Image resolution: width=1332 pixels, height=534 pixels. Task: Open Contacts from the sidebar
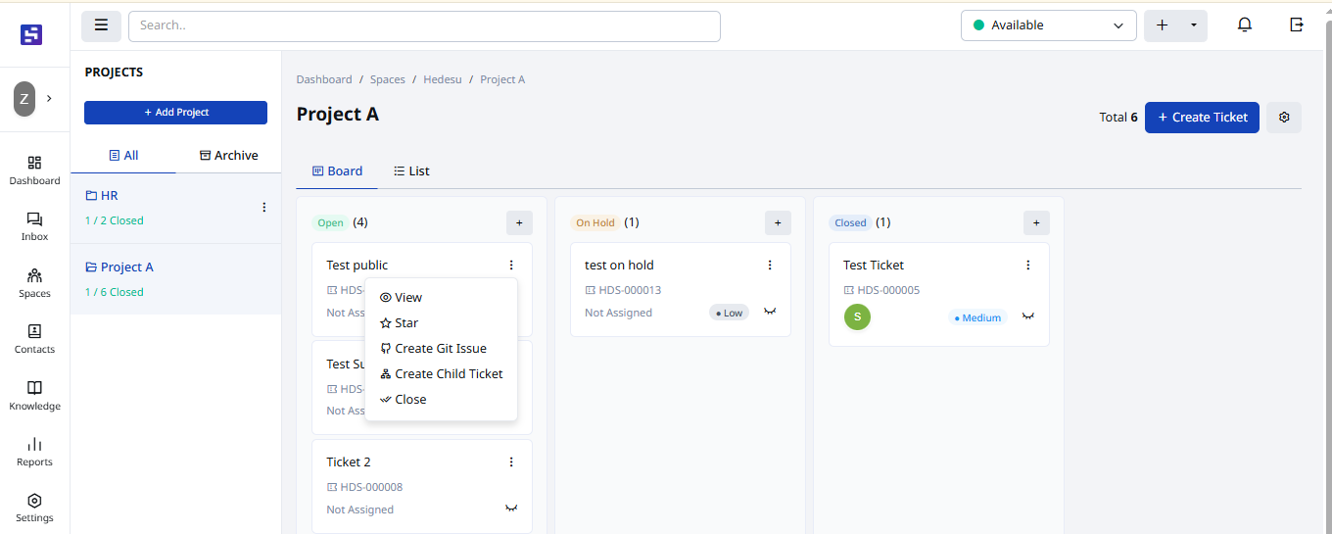(x=34, y=339)
